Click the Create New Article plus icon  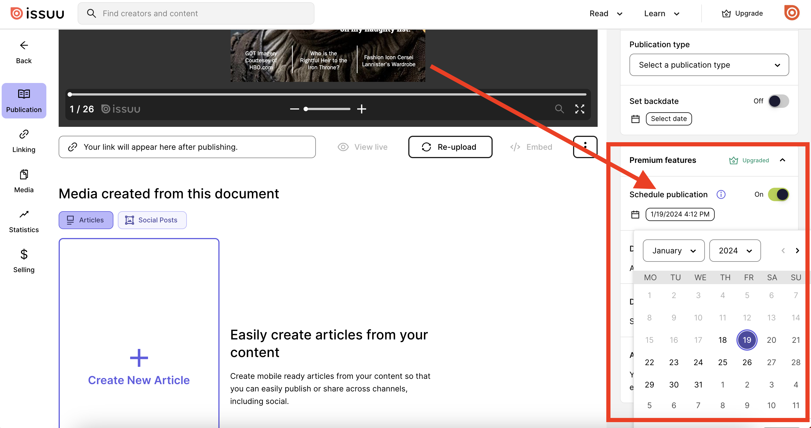tap(139, 358)
